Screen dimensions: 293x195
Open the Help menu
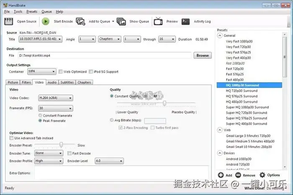point(59,12)
